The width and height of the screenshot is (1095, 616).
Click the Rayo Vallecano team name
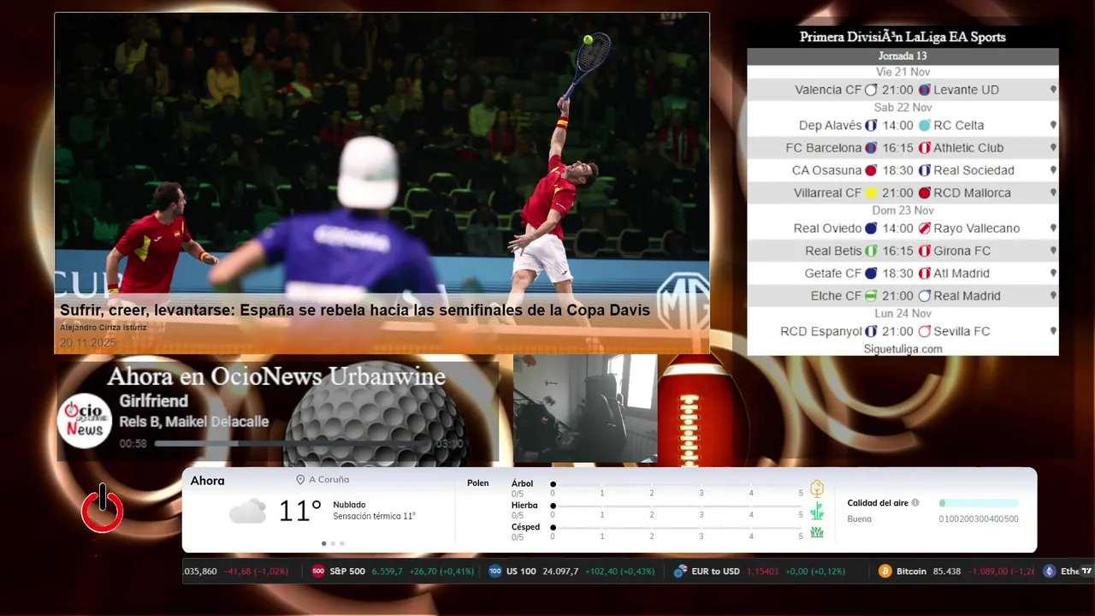[977, 228]
